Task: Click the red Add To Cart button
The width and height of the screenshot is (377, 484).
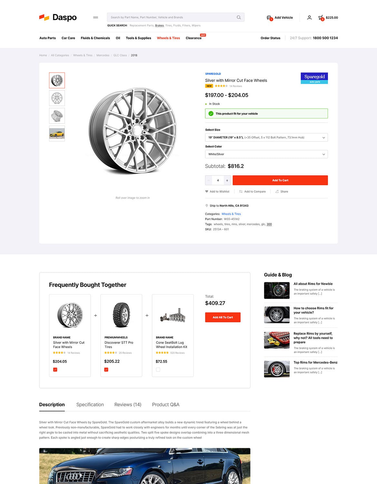Action: pos(280,180)
